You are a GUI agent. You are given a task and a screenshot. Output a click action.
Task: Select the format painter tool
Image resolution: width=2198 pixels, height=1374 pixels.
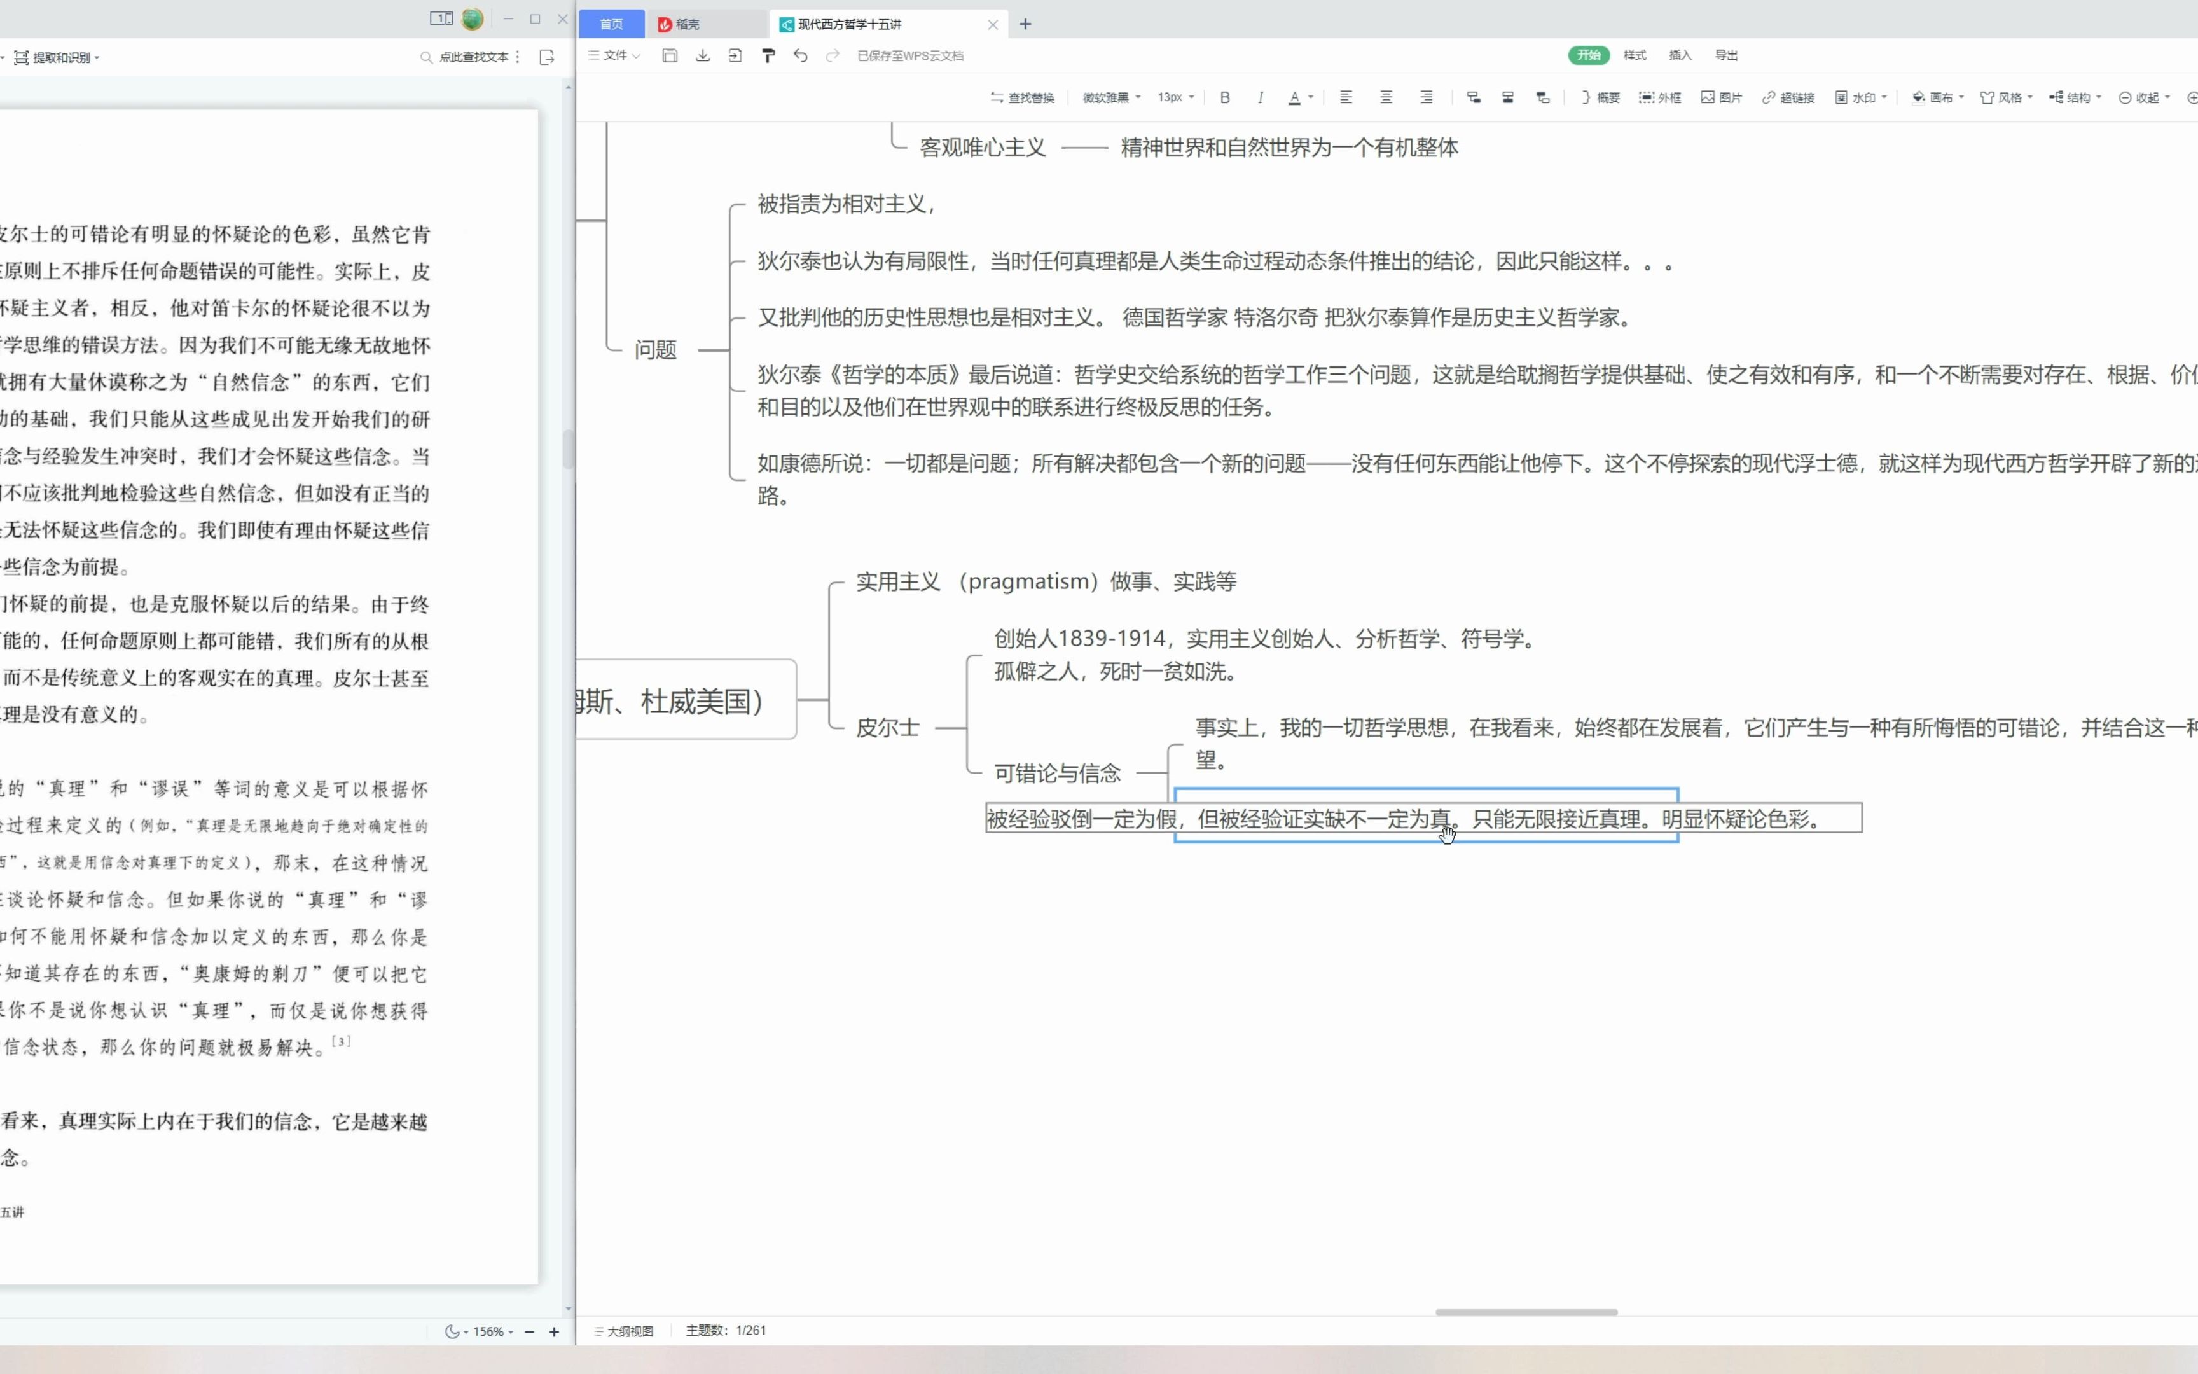pyautogui.click(x=768, y=55)
